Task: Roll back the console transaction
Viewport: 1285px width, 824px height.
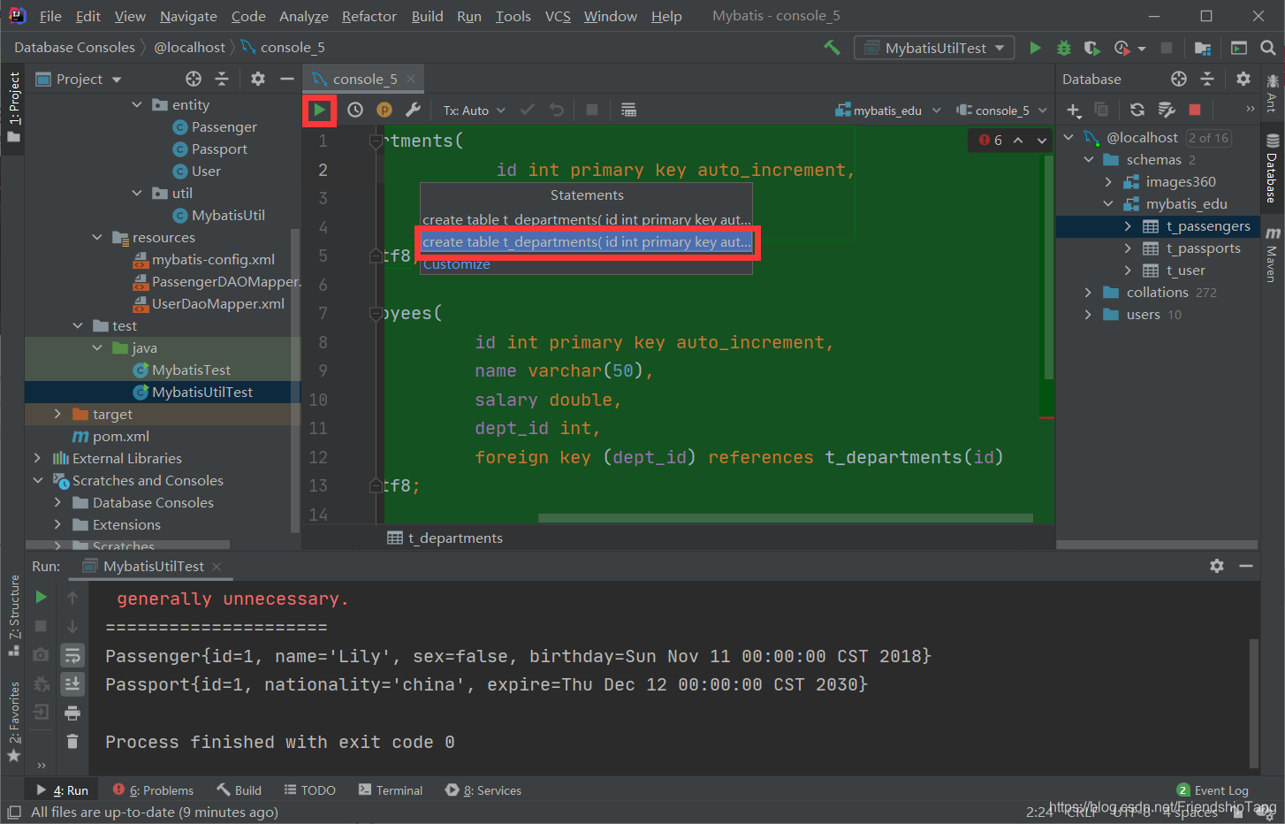Action: pyautogui.click(x=556, y=110)
